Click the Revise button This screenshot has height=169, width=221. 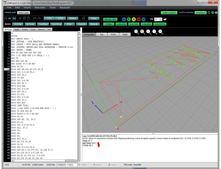[73, 18]
